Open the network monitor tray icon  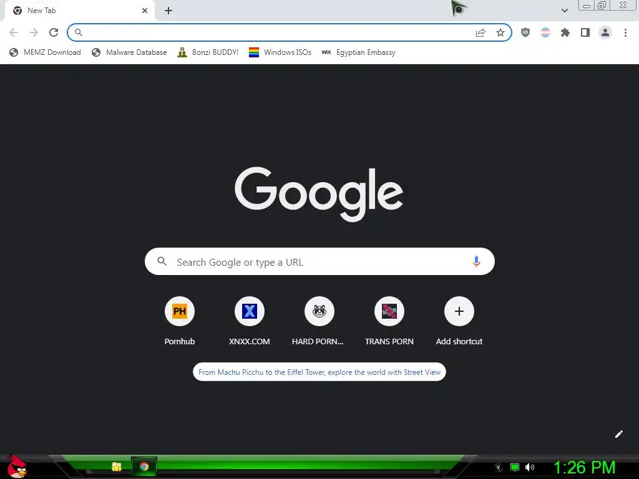[x=515, y=467]
